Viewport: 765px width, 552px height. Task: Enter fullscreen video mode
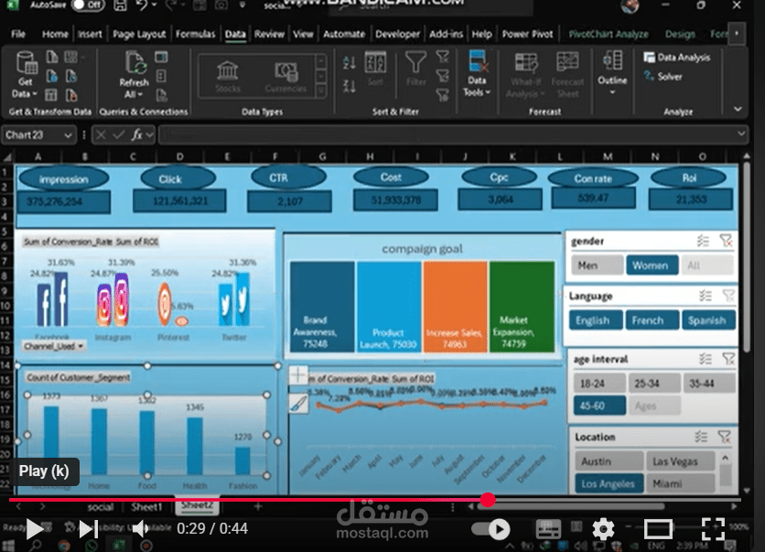click(x=713, y=529)
